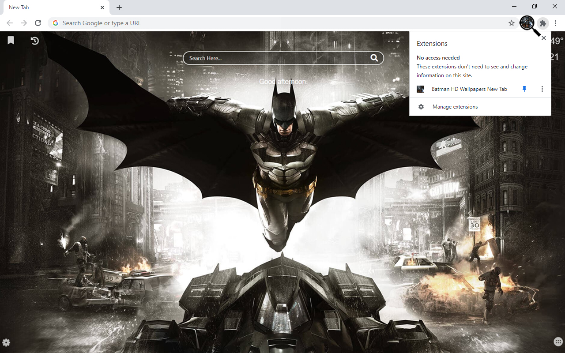Bookmark this page with the star icon
Screen dimensions: 565x353
(x=512, y=23)
